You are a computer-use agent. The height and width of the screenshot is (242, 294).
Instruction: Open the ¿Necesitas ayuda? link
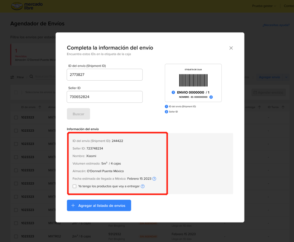pos(276,25)
